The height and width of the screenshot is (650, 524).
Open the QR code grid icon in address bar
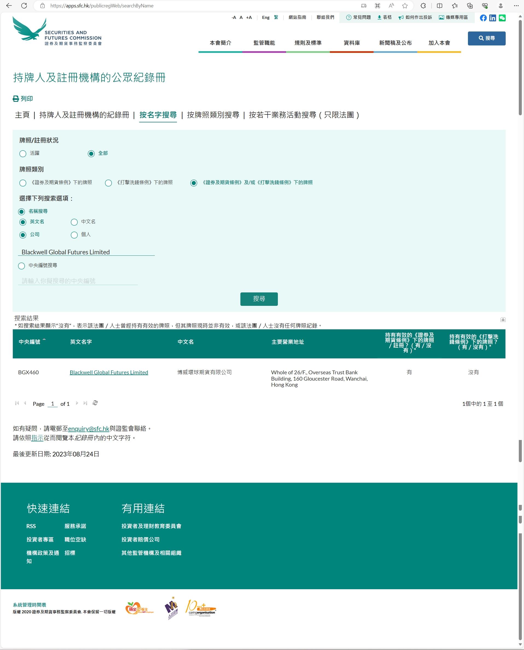pyautogui.click(x=377, y=5)
